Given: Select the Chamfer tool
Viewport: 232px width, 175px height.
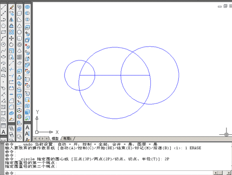Looking at the screenshot, I should pyautogui.click(x=11, y=101).
